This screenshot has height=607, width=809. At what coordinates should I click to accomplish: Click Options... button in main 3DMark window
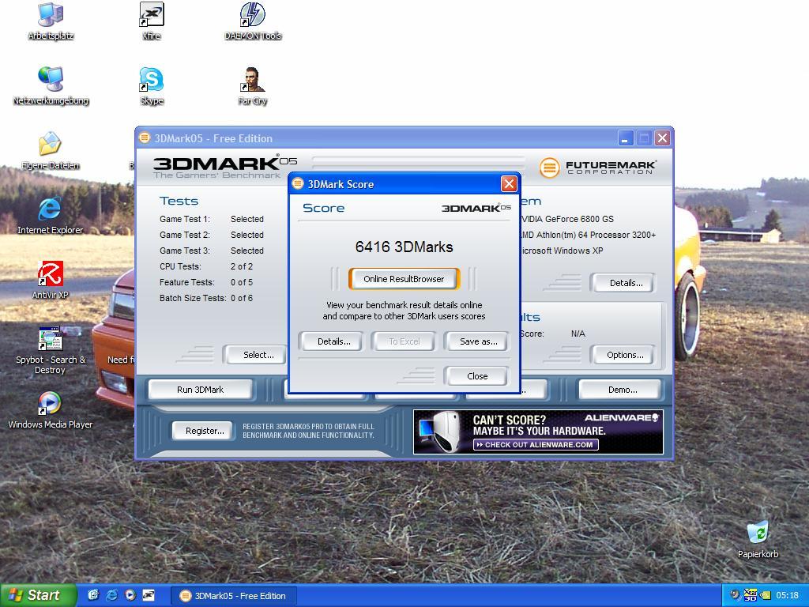(625, 355)
